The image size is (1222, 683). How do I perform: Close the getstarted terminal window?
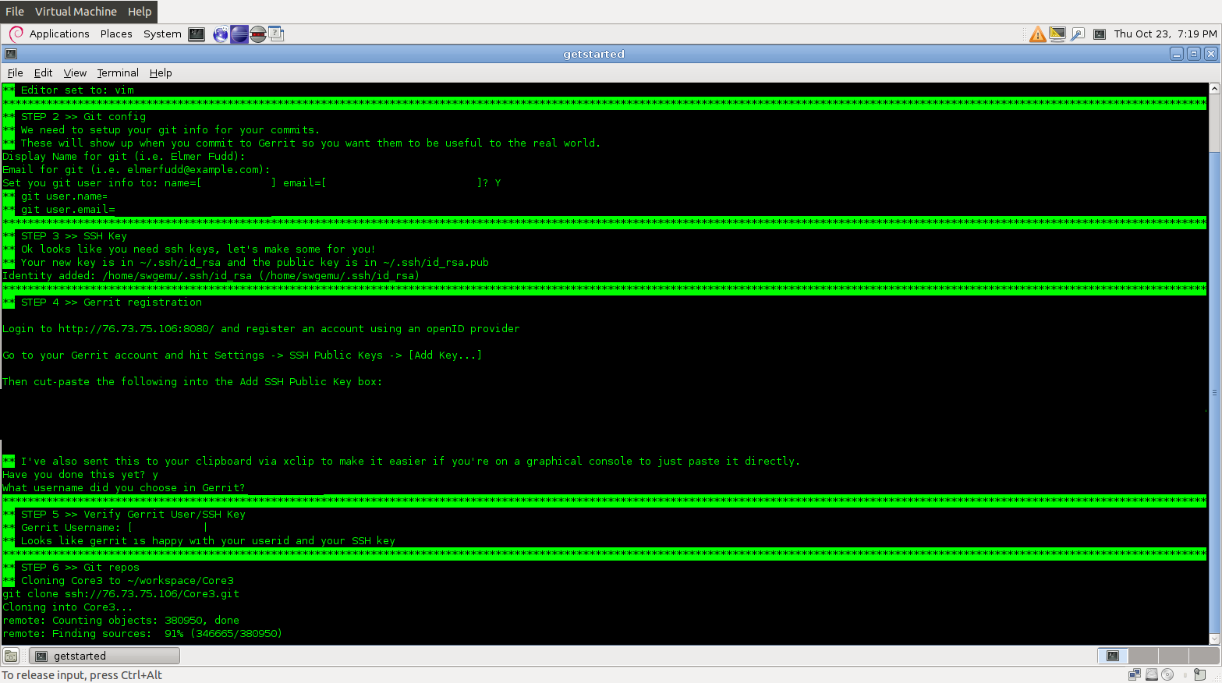click(1211, 54)
